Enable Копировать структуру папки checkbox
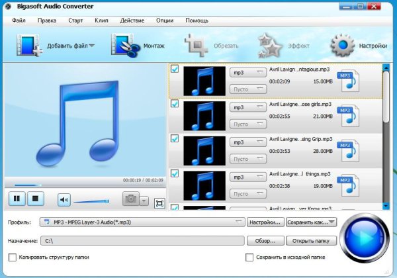This screenshot has width=397, height=278. (13, 257)
